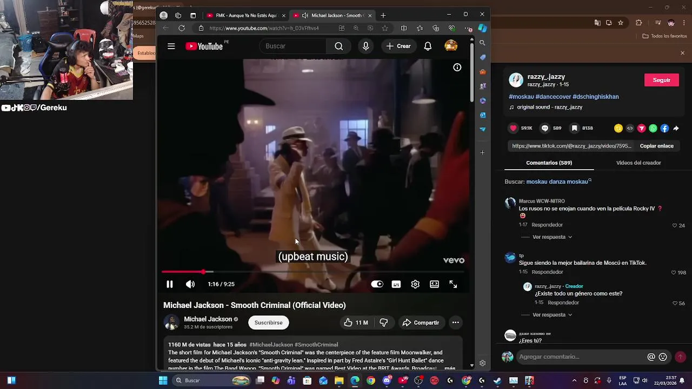Open the YouTube account avatar menu

pos(451,46)
